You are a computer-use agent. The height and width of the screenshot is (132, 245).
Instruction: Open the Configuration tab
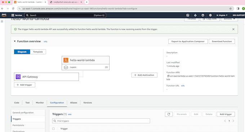coord(57,103)
